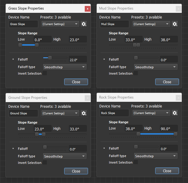Click the Falloff bullet dot in Grass Slope
The width and height of the screenshot is (188, 183).
[13, 59]
